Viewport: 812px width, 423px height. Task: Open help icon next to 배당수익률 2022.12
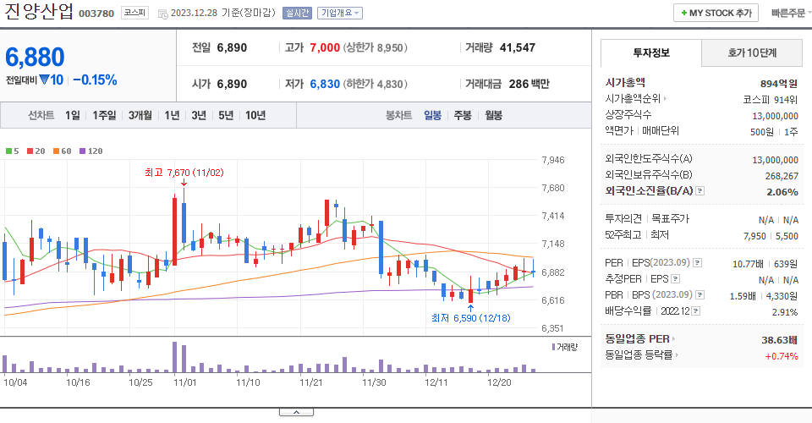coord(696,311)
